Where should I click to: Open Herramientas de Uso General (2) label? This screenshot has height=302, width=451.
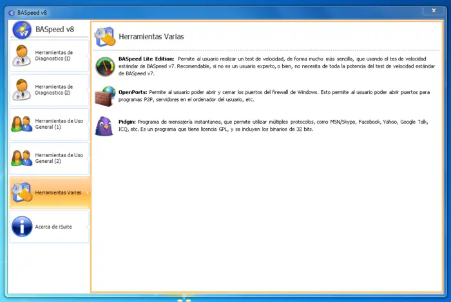(59, 158)
